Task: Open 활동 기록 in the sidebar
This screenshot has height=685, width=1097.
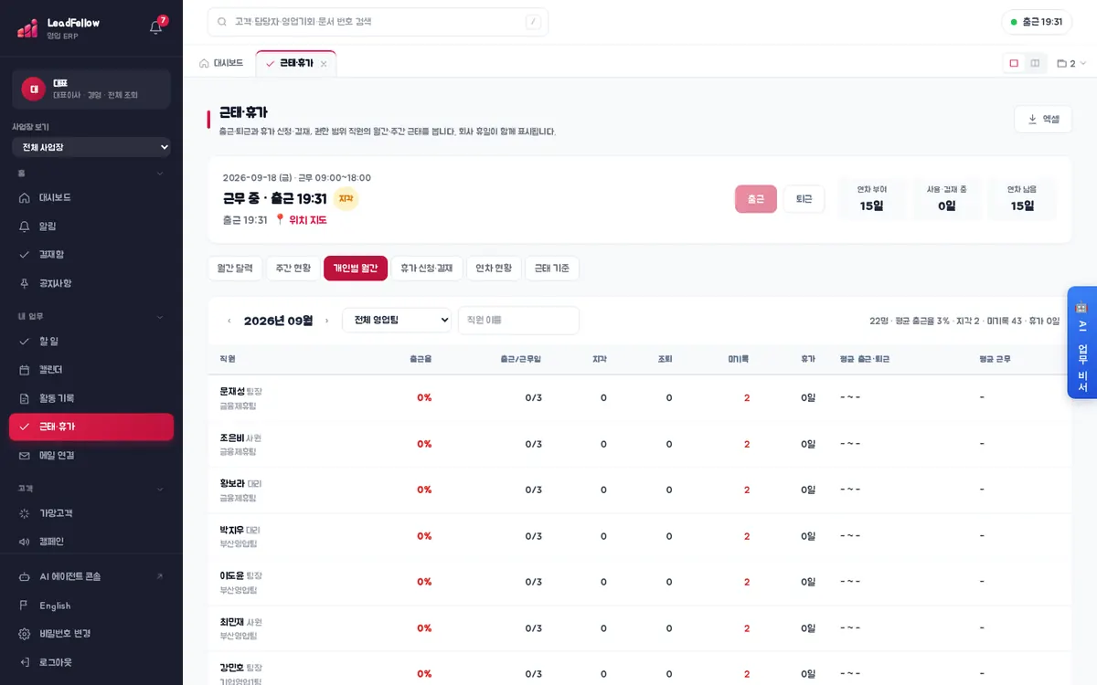Action: (x=91, y=398)
